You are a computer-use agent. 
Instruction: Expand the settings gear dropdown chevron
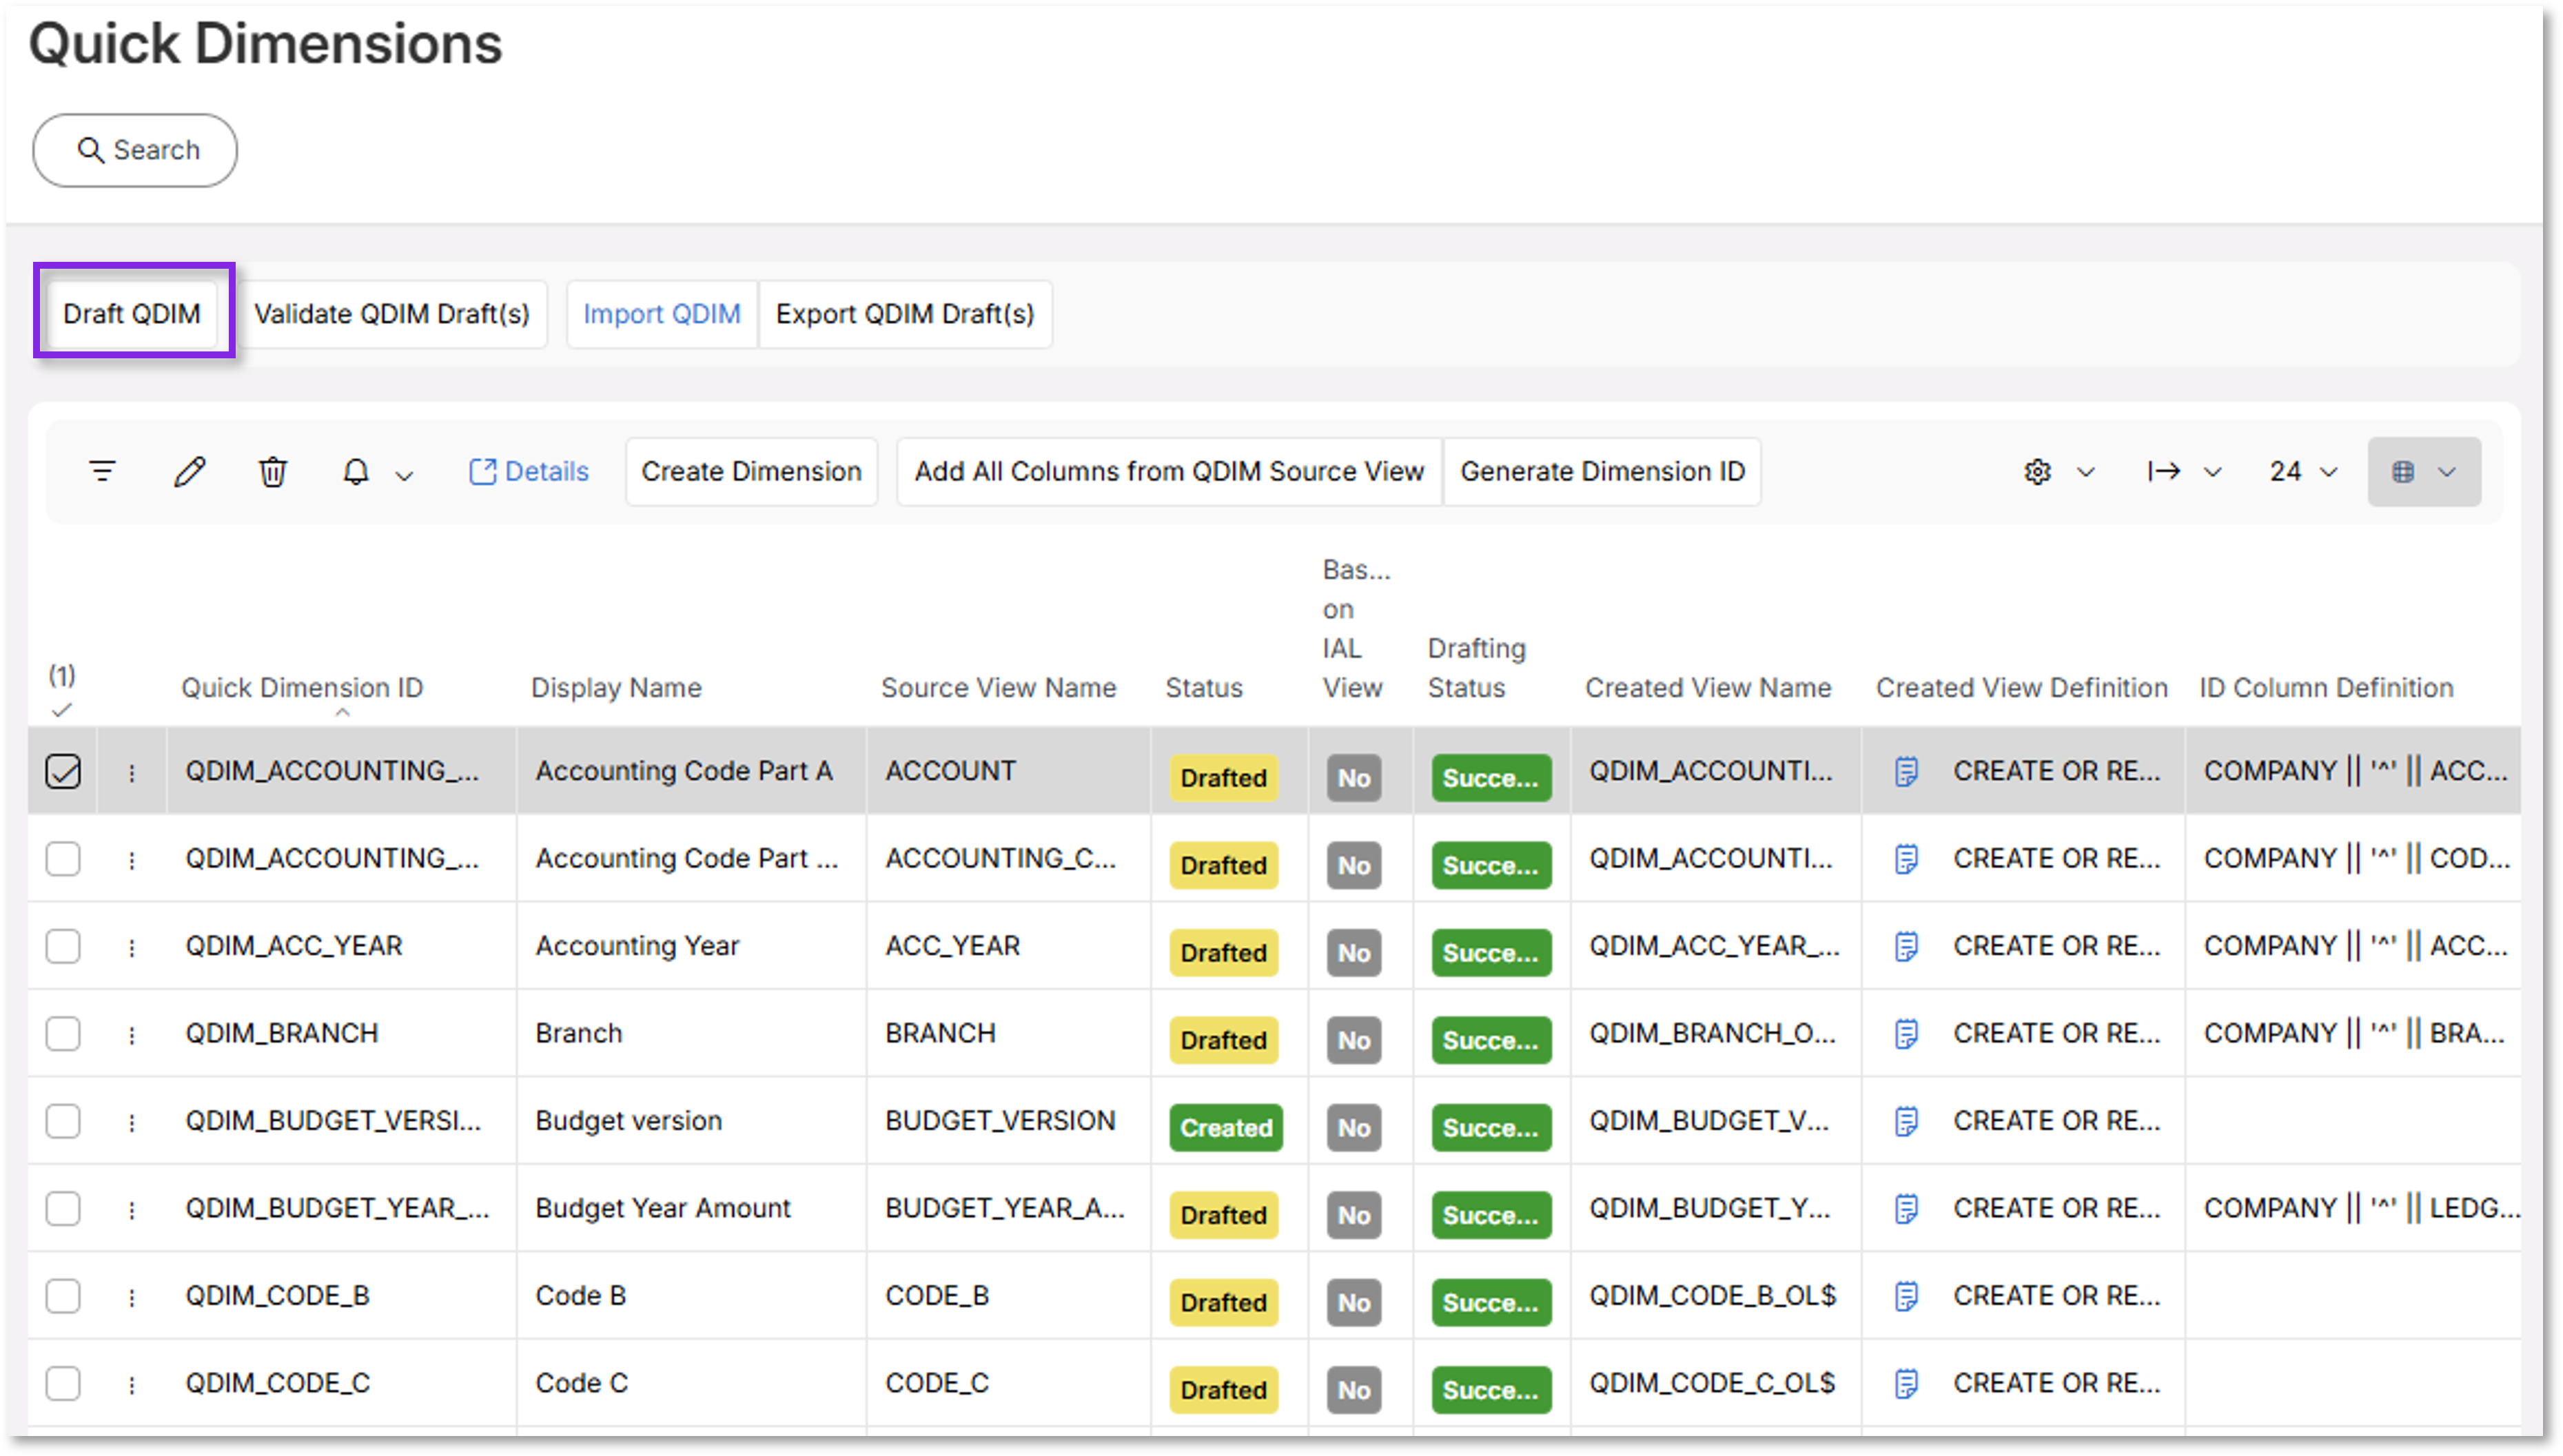click(x=2086, y=472)
